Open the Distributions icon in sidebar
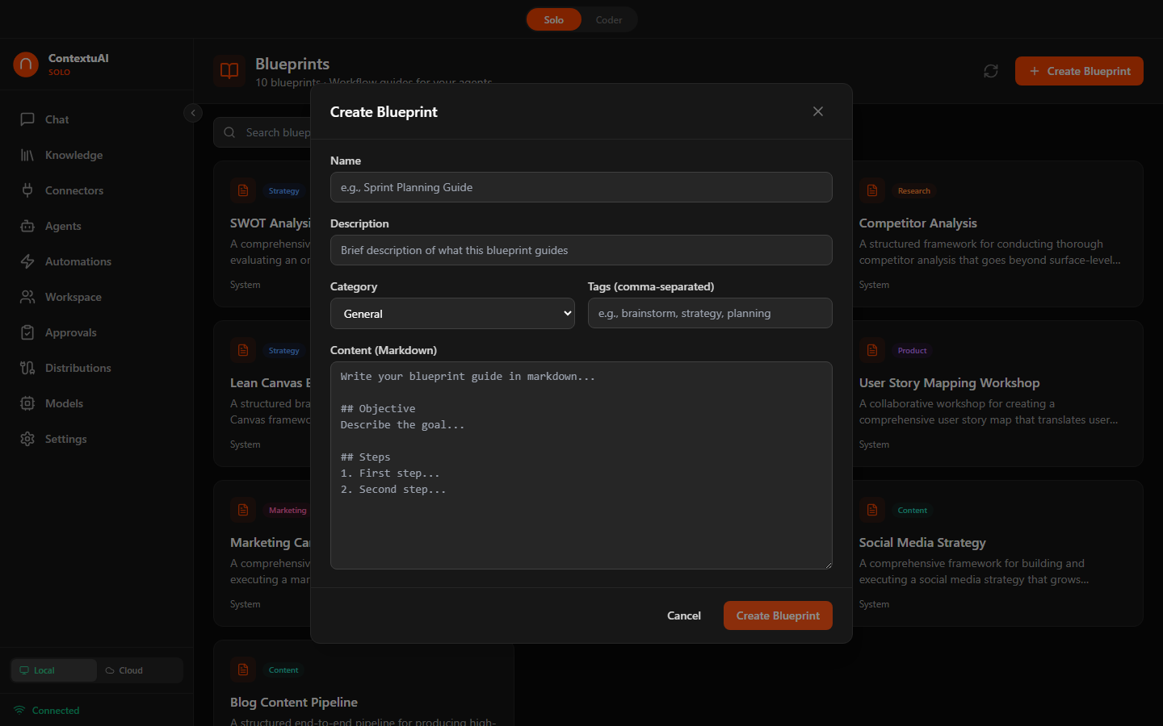 (27, 368)
